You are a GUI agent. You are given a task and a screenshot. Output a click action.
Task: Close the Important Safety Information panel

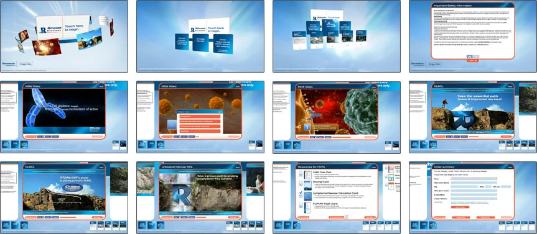pos(473,60)
